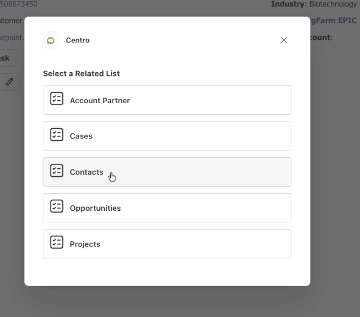
Task: Click the pencil edit icon behind dialog
Action: tap(9, 82)
